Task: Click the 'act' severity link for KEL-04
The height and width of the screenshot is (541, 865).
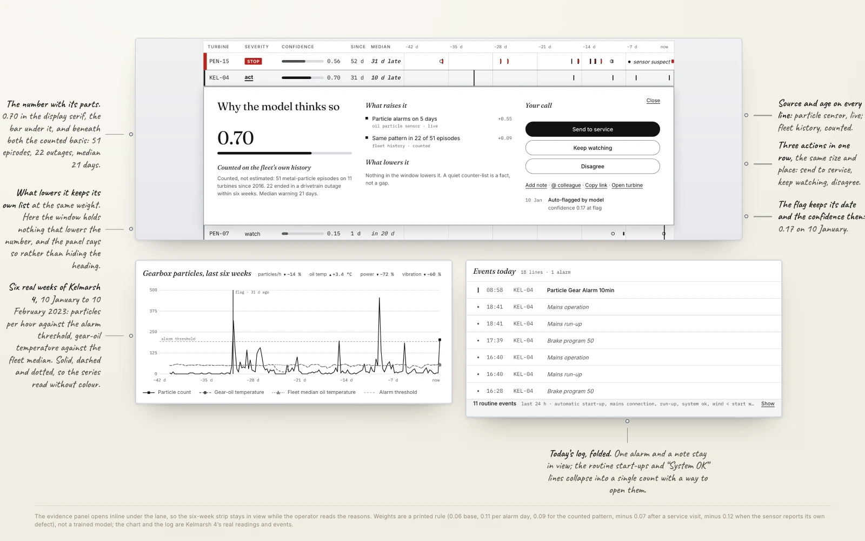Action: click(249, 78)
